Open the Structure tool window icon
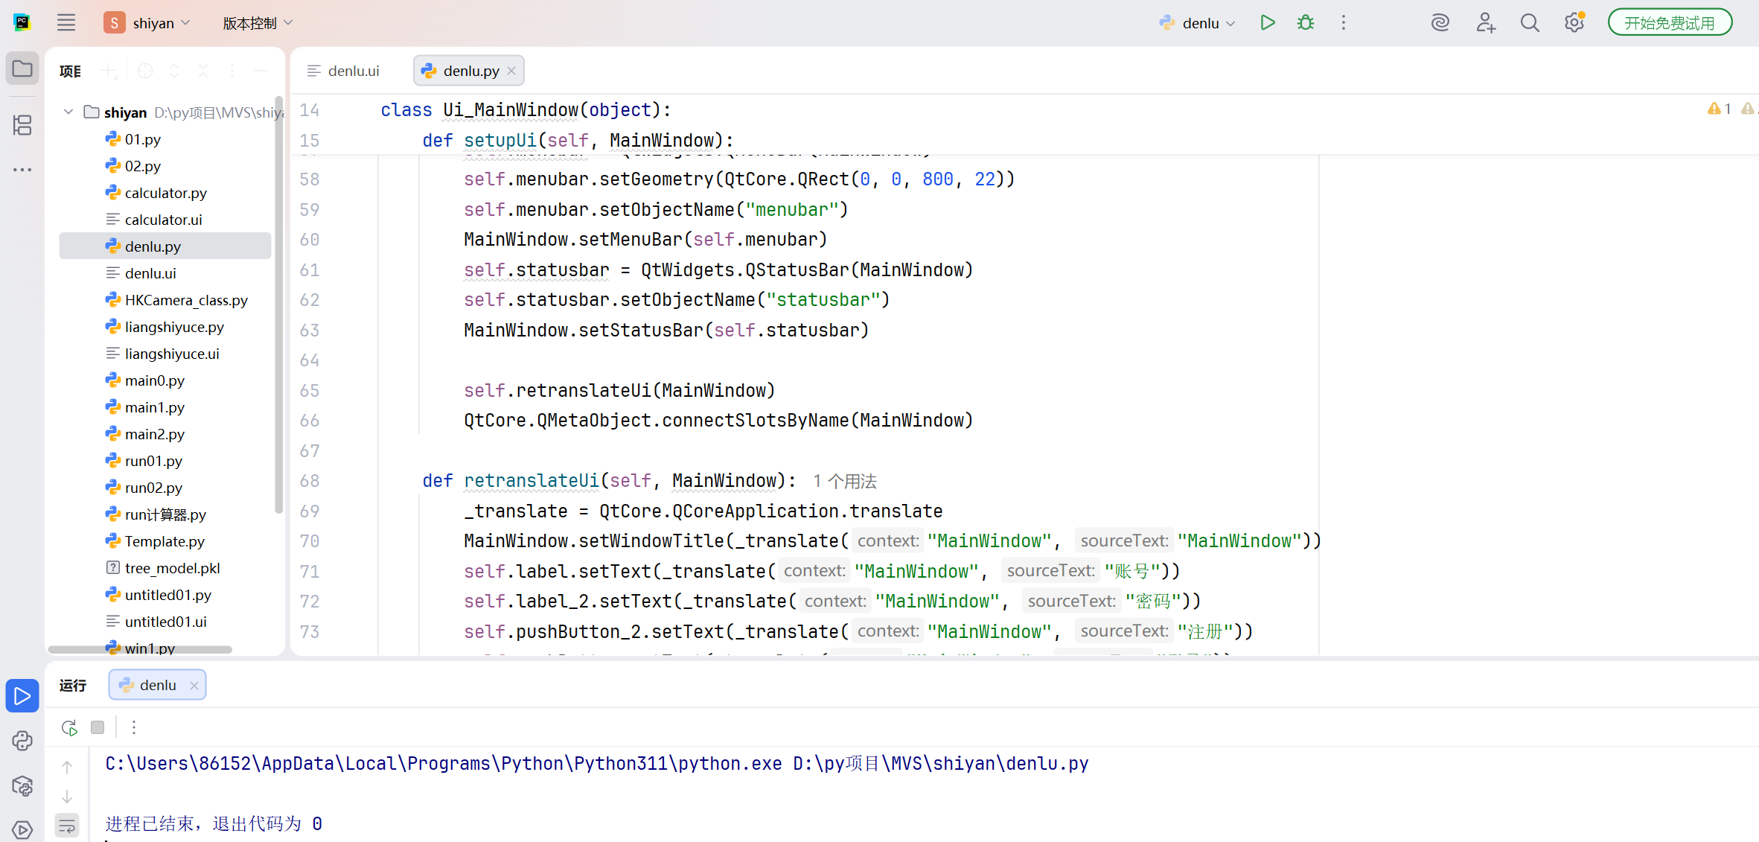 point(22,125)
